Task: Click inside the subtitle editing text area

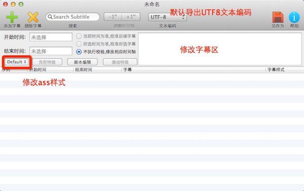Action: coord(220,49)
